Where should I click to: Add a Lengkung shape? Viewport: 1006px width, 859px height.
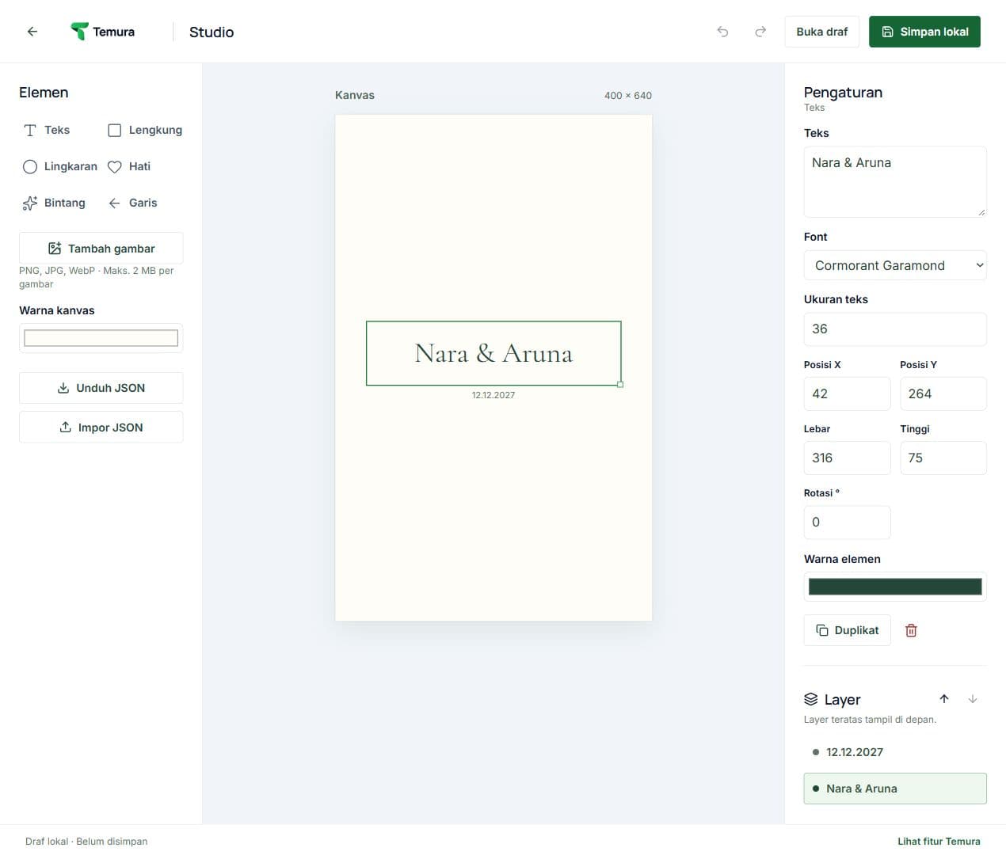(145, 130)
